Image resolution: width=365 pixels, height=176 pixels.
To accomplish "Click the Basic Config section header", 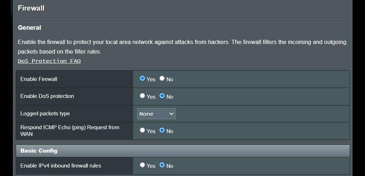I will pyautogui.click(x=183, y=151).
